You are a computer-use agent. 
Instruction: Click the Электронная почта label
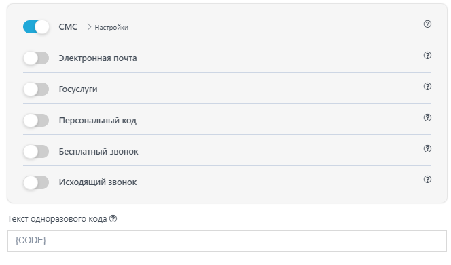[98, 58]
